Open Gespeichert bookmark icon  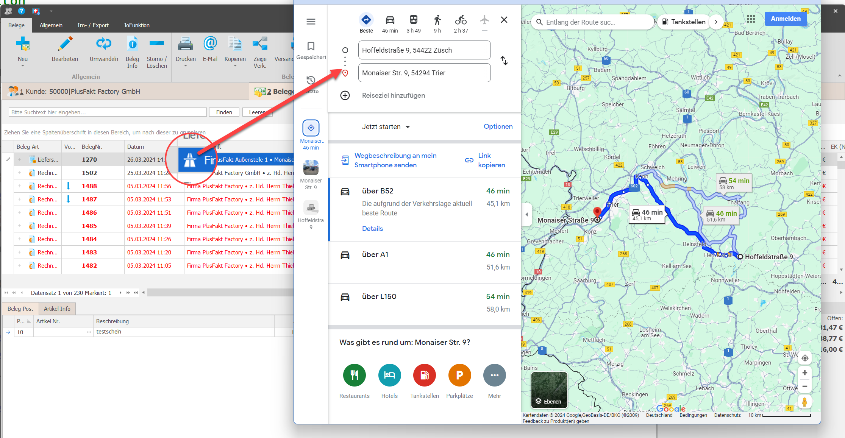(311, 46)
